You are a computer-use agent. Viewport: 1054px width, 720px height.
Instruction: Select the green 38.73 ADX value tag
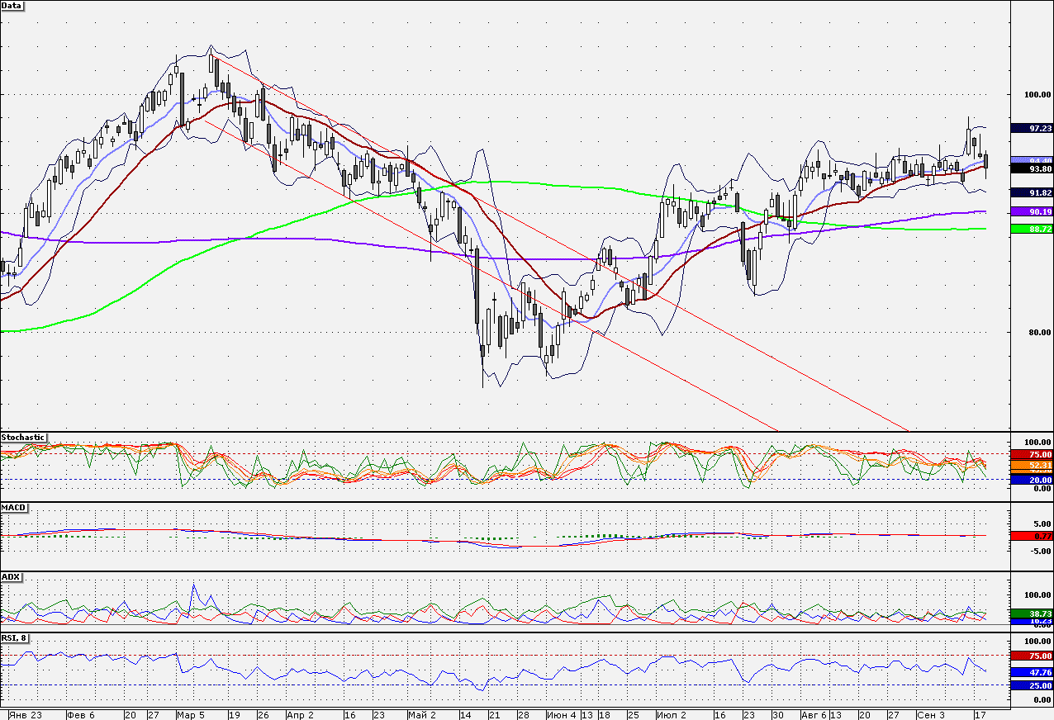(x=1031, y=614)
